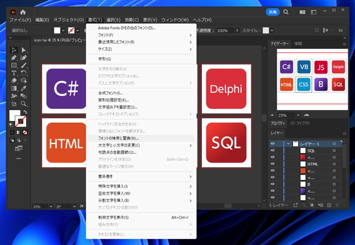Select the Selection tool arrow

click(14, 50)
